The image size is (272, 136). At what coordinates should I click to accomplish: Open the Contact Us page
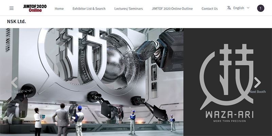(209, 8)
